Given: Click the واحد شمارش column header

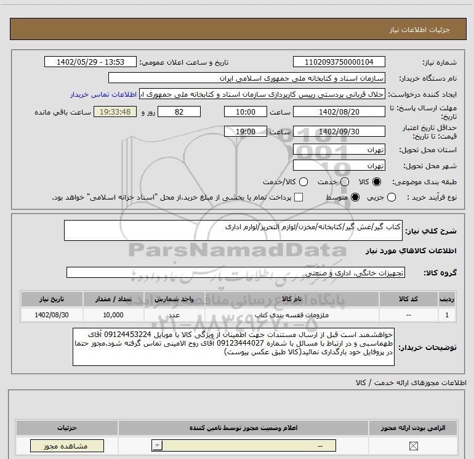Looking at the screenshot, I should coord(174,299).
